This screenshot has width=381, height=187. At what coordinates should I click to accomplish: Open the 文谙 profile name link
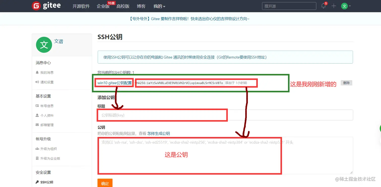point(59,41)
